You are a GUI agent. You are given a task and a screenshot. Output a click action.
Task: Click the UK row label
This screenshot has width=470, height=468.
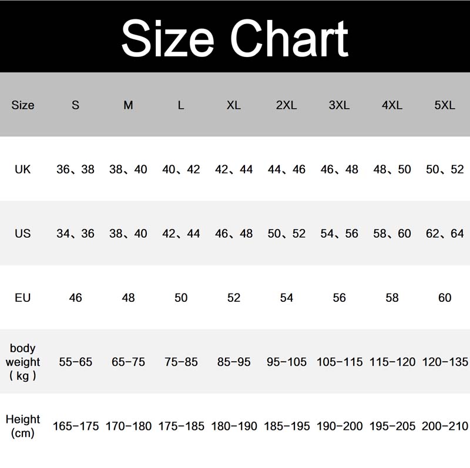[x=22, y=170]
